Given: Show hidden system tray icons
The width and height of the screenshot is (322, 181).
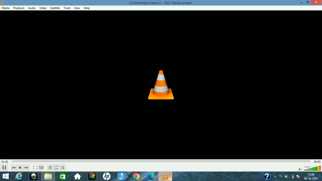Looking at the screenshot, I should click(275, 177).
